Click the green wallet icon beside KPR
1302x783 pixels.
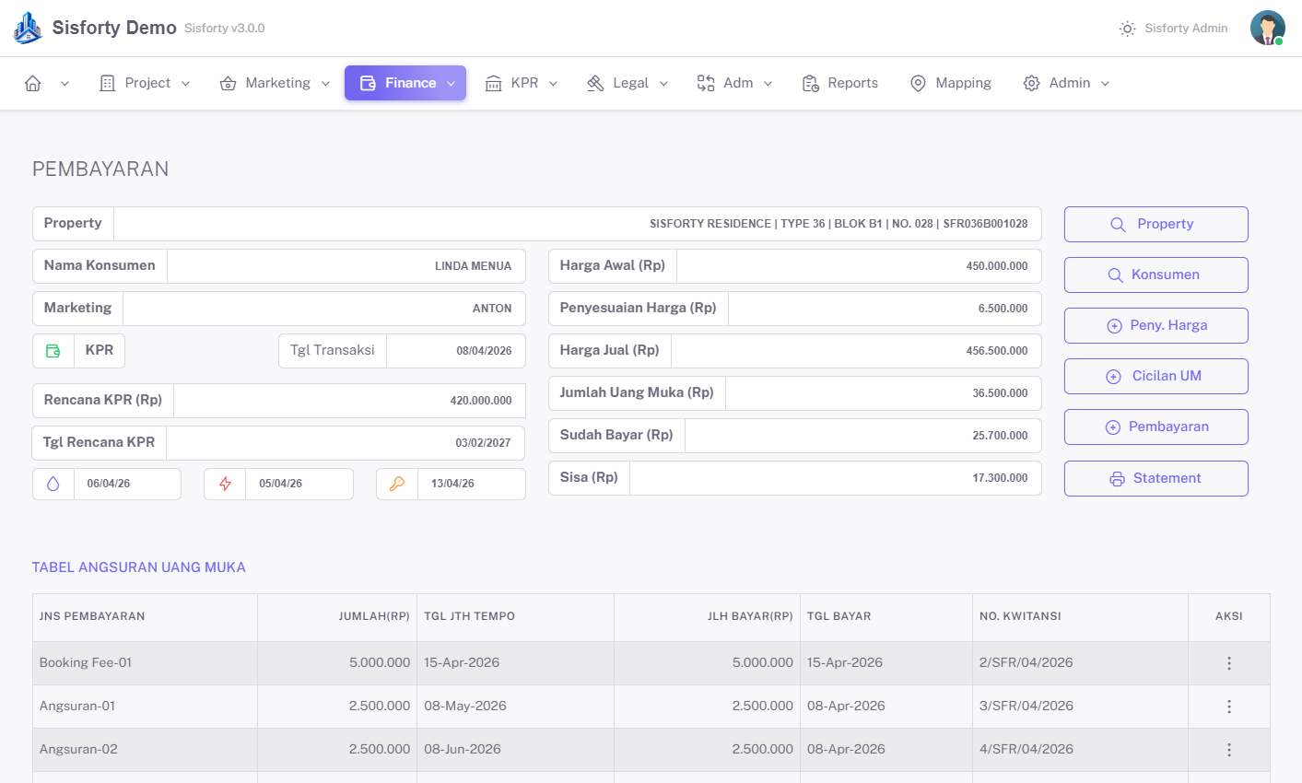[53, 351]
